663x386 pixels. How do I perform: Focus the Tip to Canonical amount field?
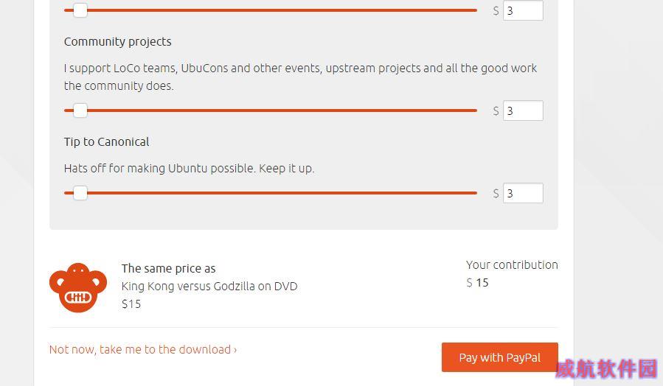(x=523, y=193)
